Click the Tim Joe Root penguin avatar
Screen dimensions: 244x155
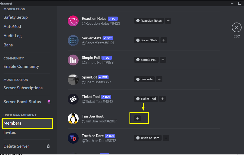click(73, 119)
